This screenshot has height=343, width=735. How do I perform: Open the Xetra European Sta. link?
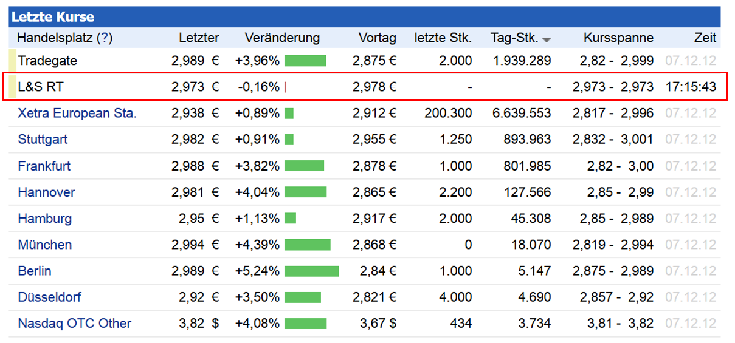point(77,113)
